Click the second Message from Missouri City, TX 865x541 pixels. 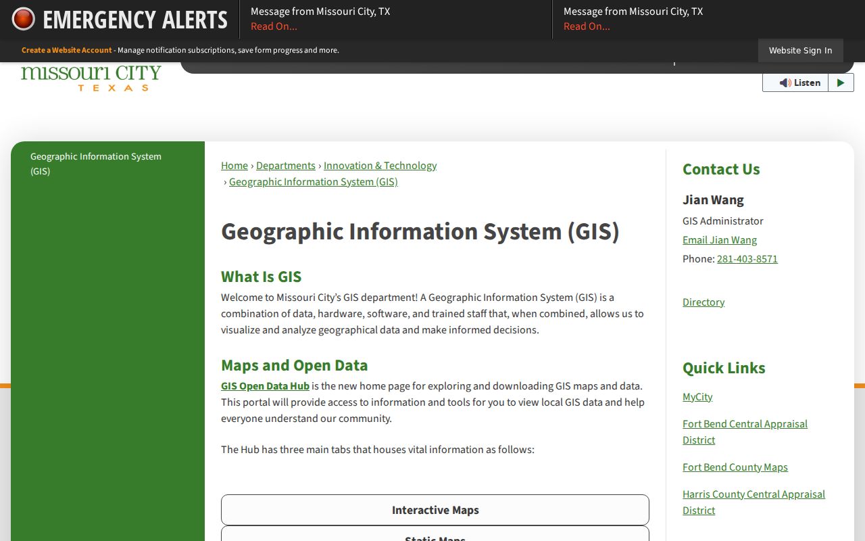[633, 11]
